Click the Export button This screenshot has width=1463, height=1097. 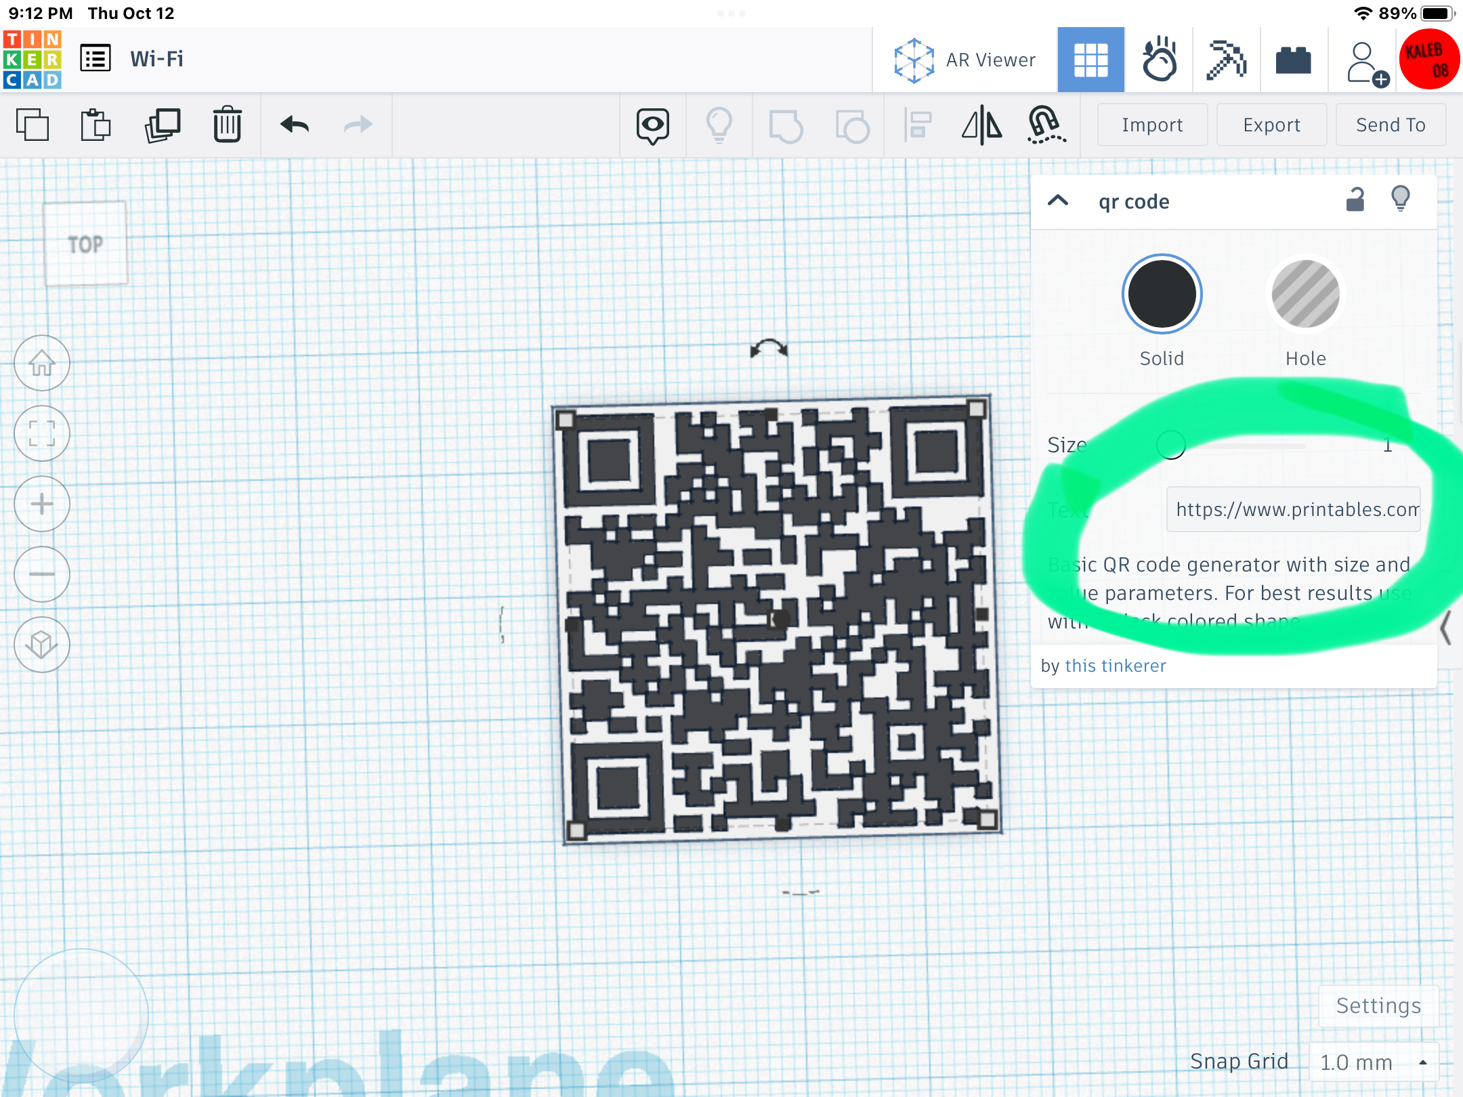[x=1271, y=125]
